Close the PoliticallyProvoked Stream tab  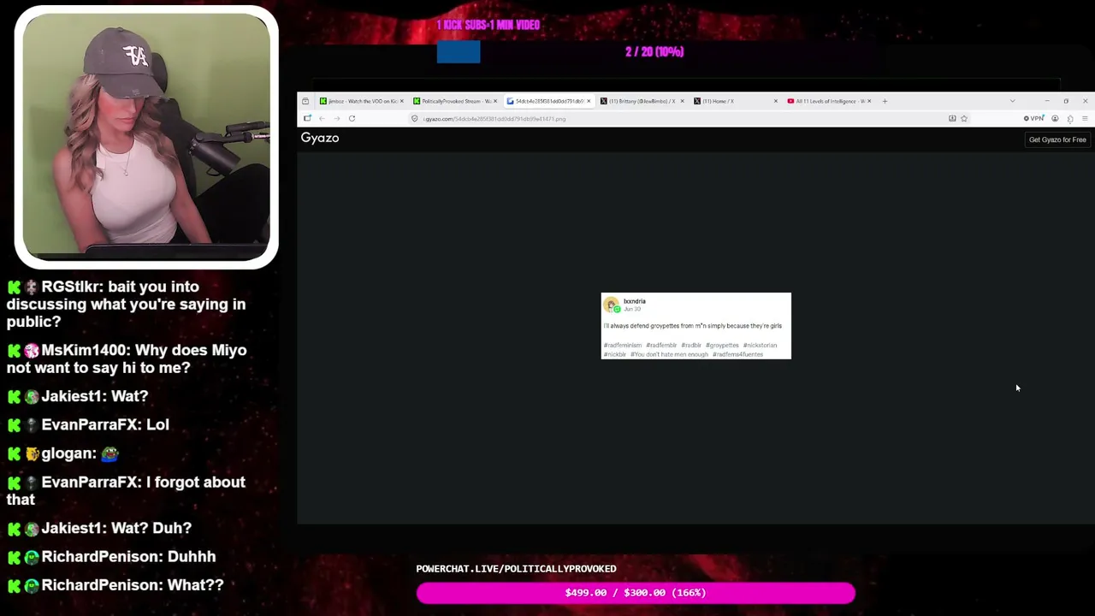coord(495,101)
